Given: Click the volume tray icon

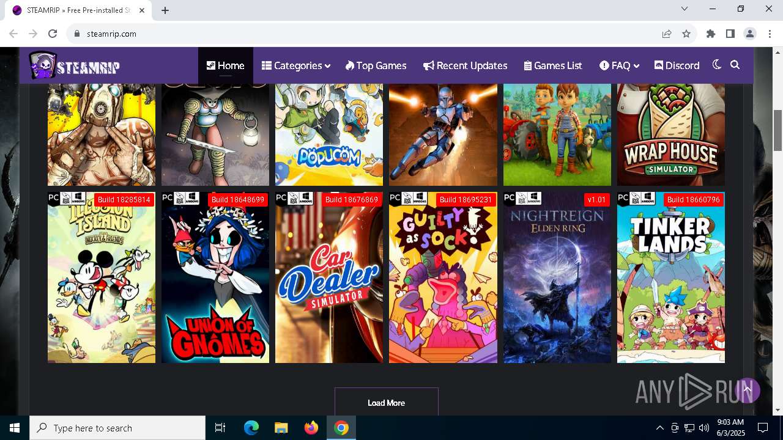Looking at the screenshot, I should point(704,428).
